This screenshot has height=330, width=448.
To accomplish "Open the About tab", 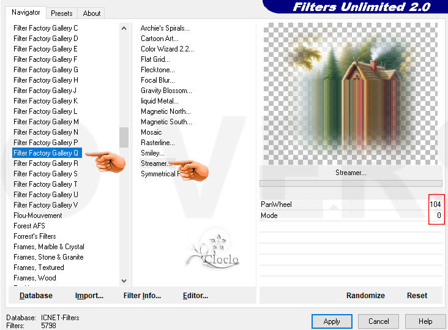I will [x=92, y=13].
